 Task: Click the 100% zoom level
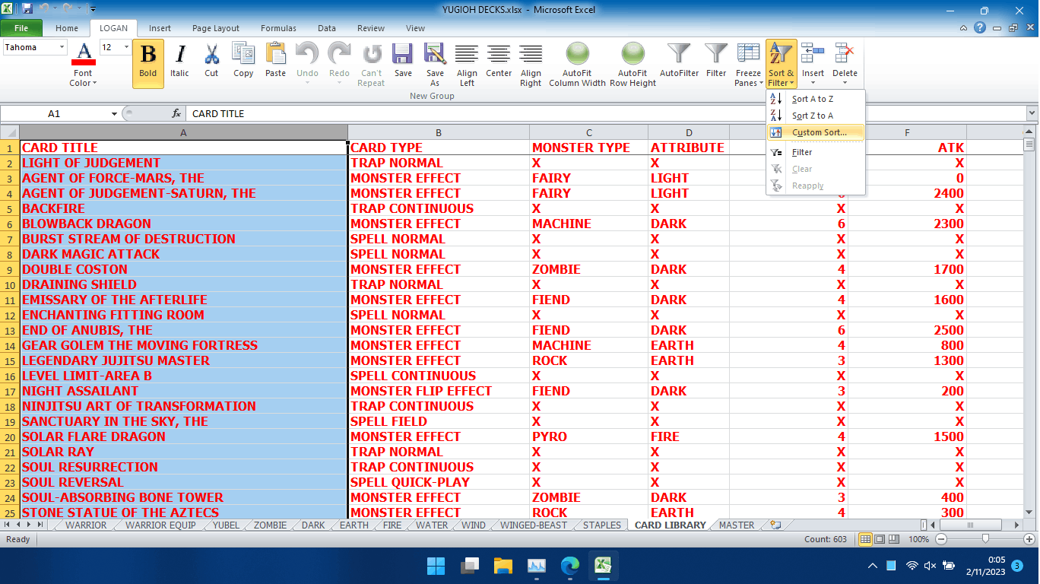coord(918,539)
